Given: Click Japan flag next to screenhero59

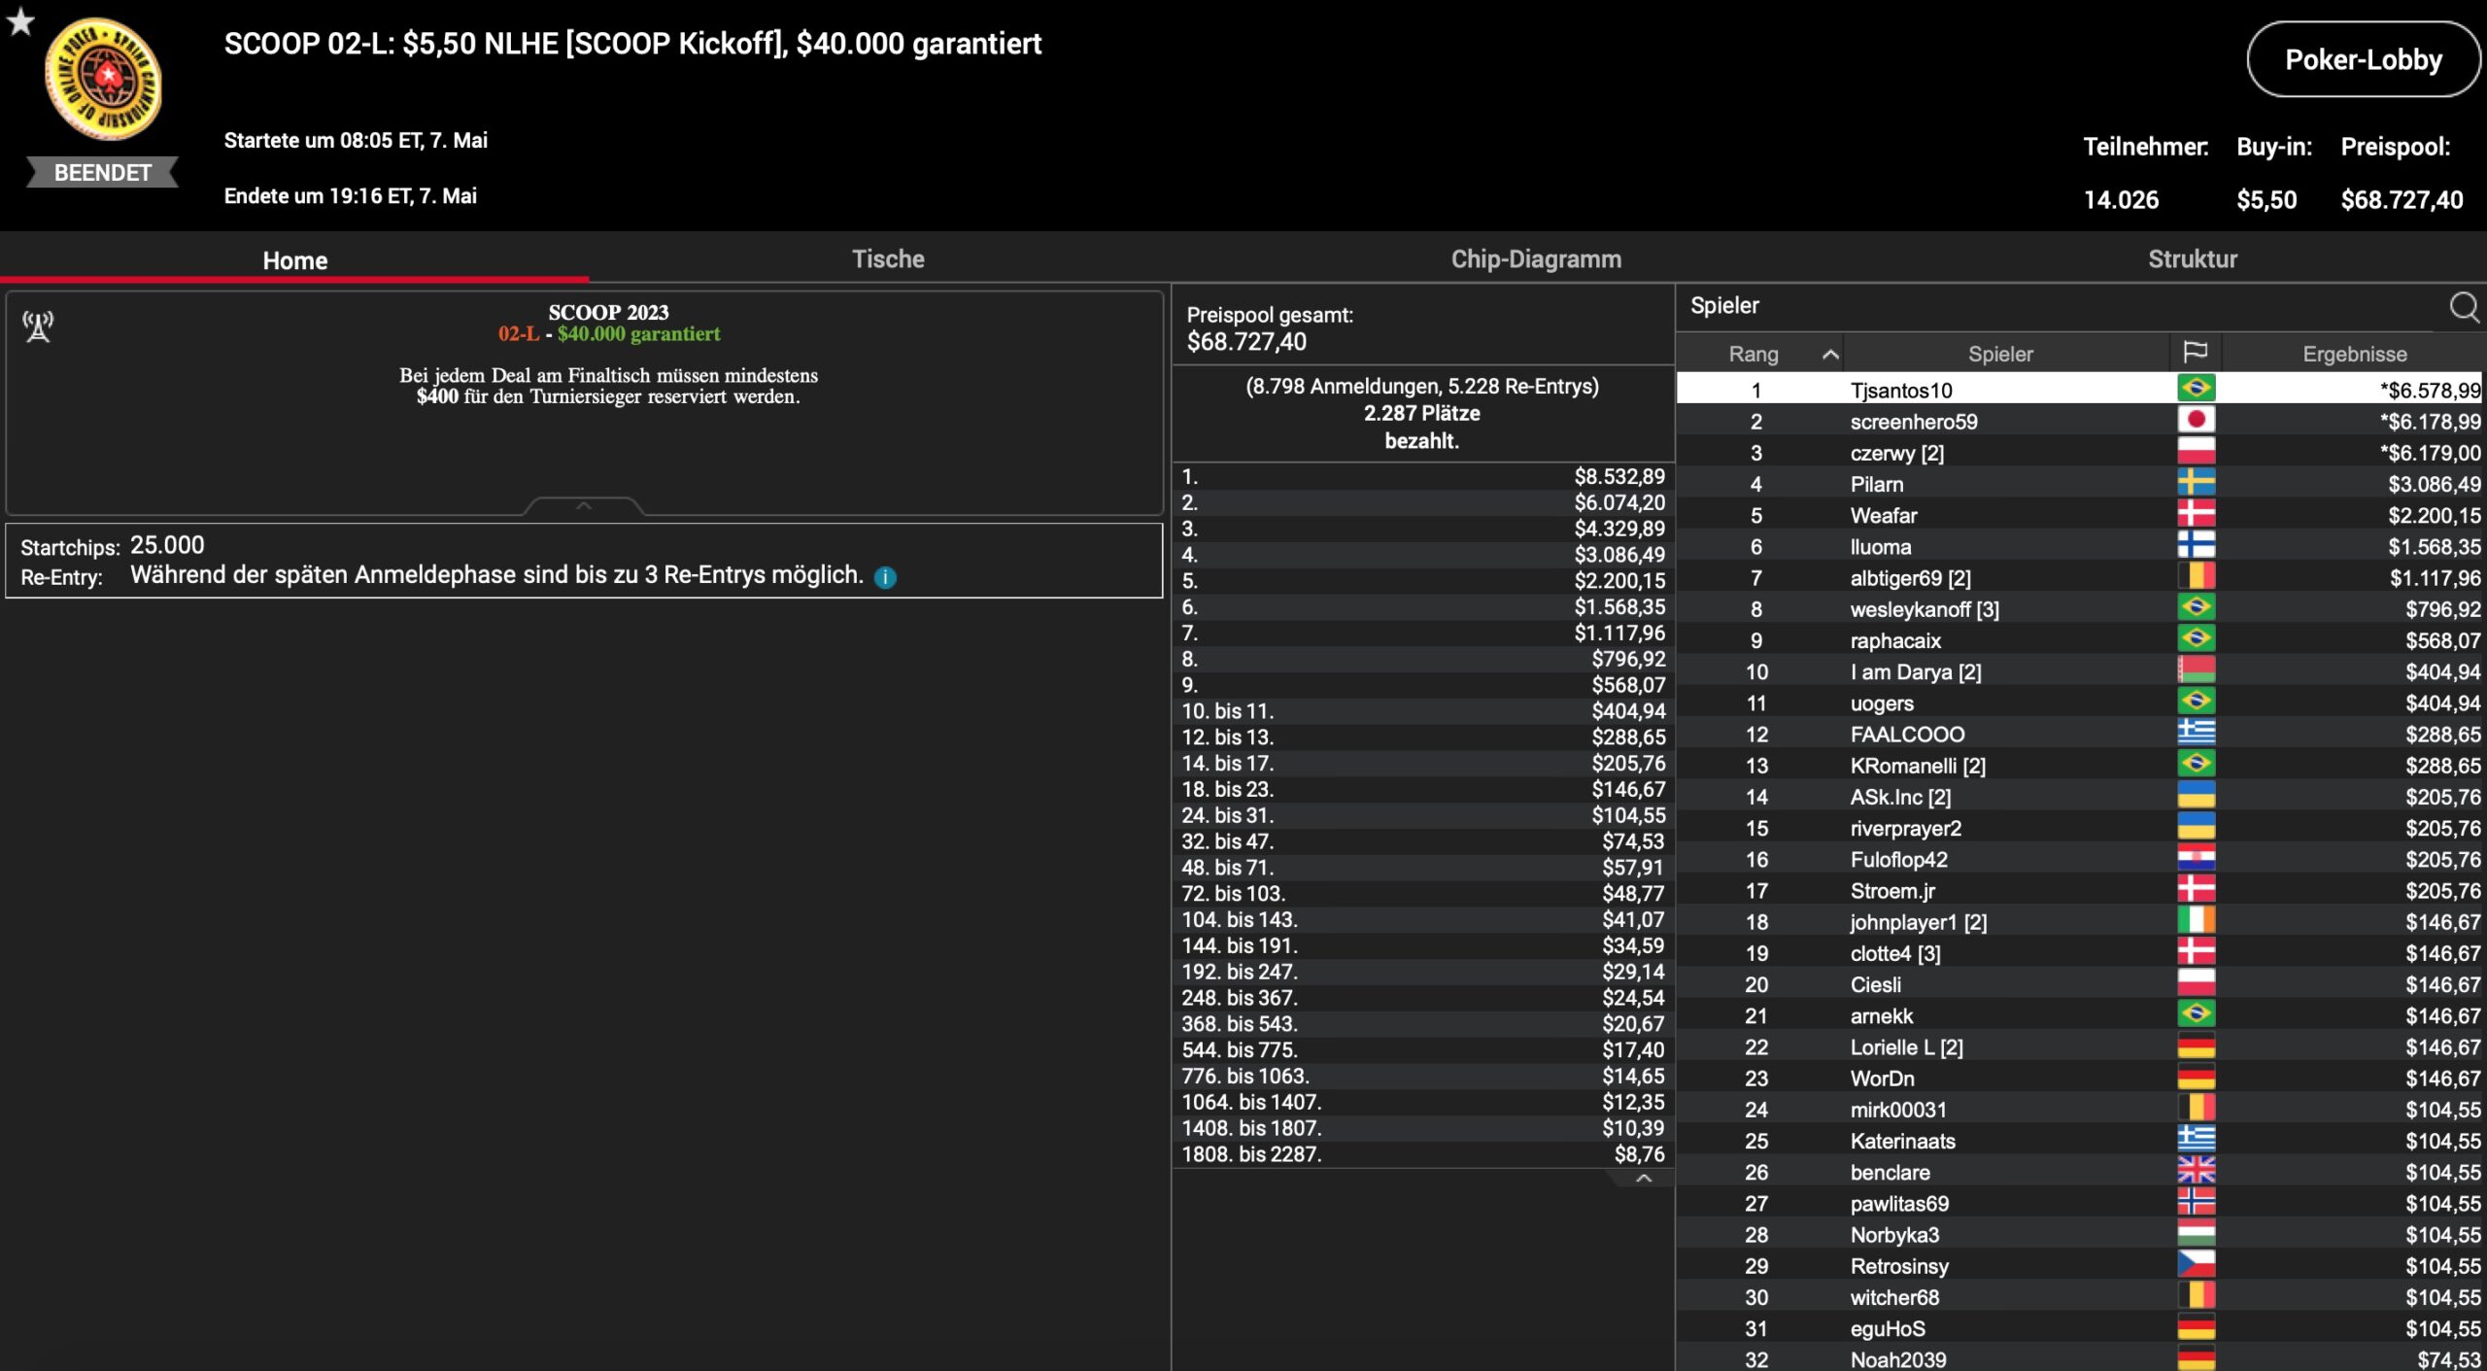Looking at the screenshot, I should tap(2196, 419).
